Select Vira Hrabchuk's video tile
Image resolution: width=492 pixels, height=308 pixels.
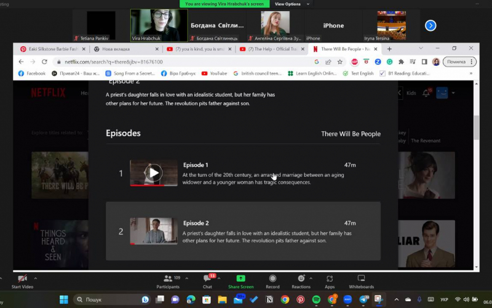click(x=159, y=25)
